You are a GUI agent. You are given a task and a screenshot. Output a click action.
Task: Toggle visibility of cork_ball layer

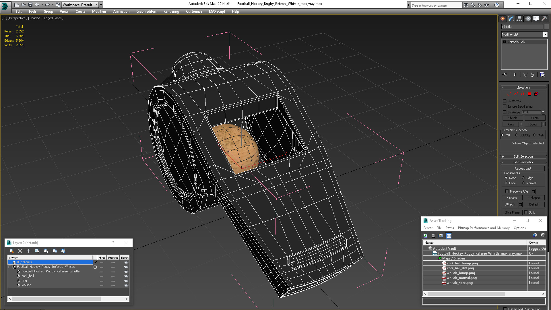[x=101, y=276]
